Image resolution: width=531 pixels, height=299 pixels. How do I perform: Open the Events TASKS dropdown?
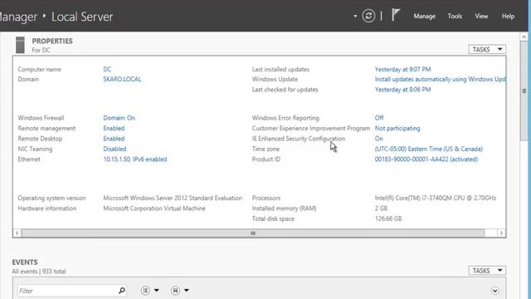487,271
